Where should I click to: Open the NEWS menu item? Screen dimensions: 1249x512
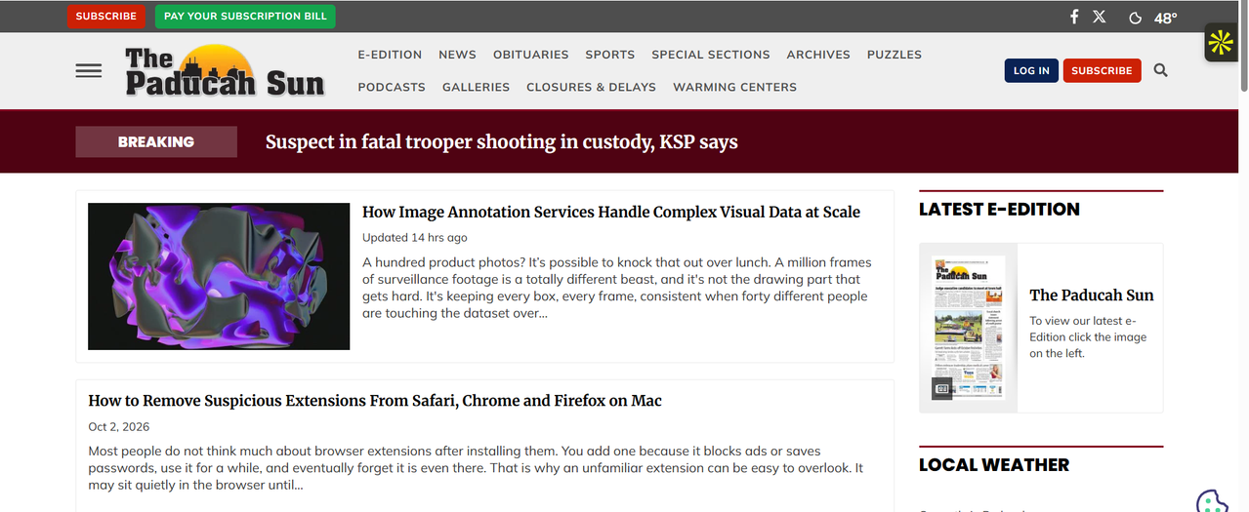(x=457, y=55)
